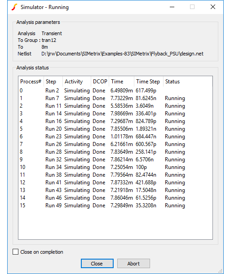Click the DCOP column header

(100, 82)
